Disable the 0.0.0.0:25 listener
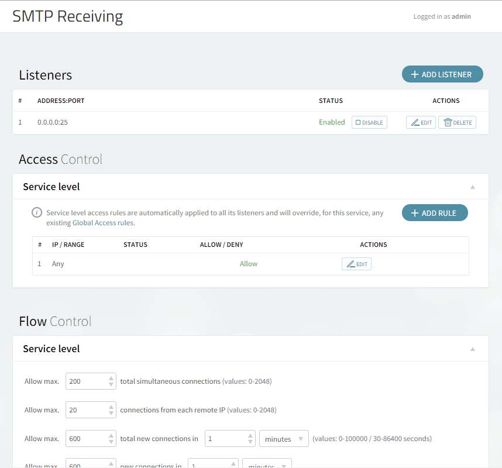 [x=369, y=122]
